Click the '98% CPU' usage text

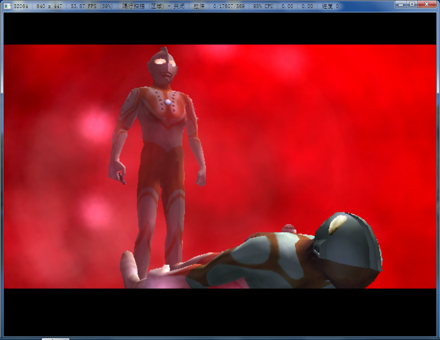tap(263, 6)
